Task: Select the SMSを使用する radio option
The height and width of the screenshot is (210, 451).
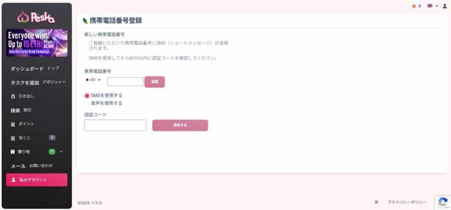Action: click(87, 95)
